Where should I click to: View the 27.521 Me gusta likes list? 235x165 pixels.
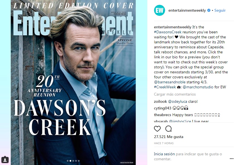pos(169,137)
